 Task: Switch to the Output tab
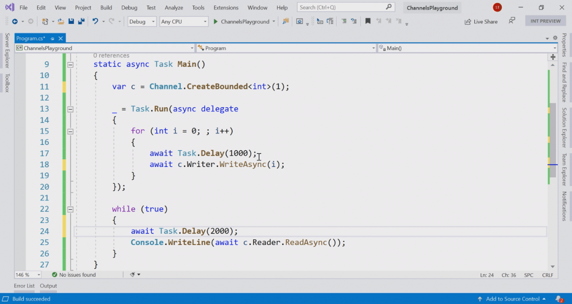point(48,285)
